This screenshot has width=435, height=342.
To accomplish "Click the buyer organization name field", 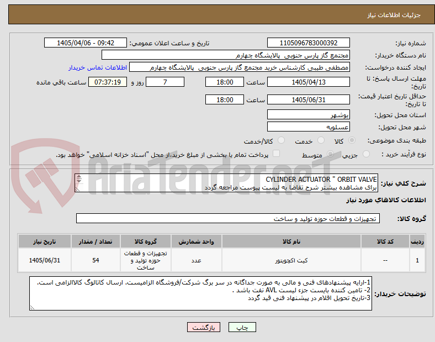I will [x=226, y=55].
